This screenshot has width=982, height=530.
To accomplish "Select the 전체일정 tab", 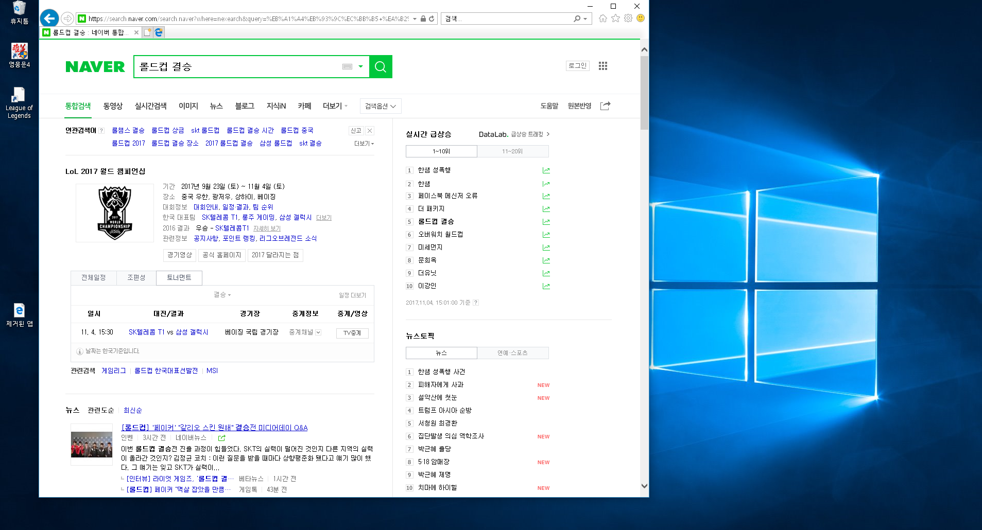I will (94, 278).
